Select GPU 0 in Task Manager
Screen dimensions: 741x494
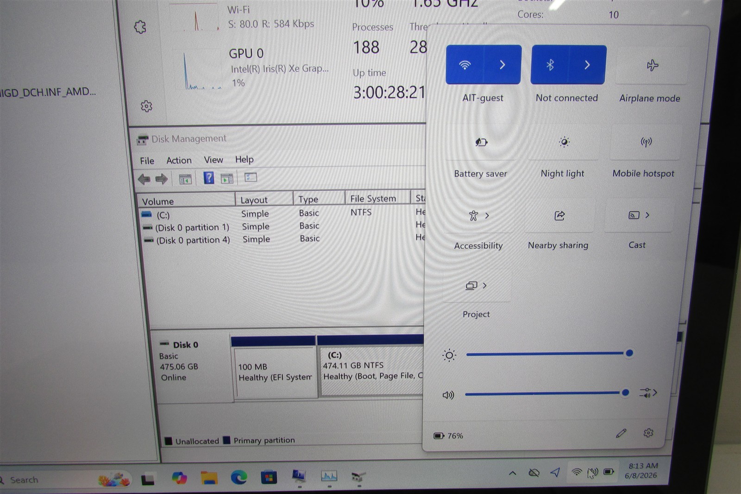pos(255,69)
